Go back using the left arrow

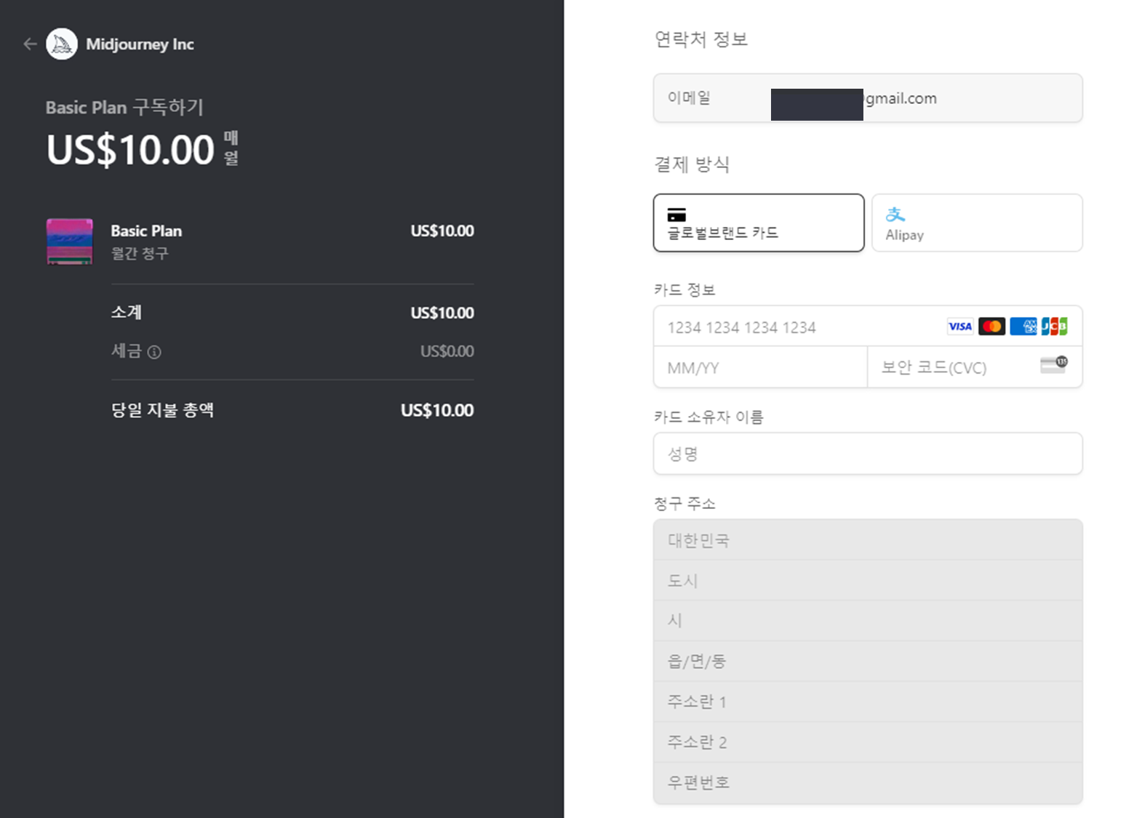point(30,44)
